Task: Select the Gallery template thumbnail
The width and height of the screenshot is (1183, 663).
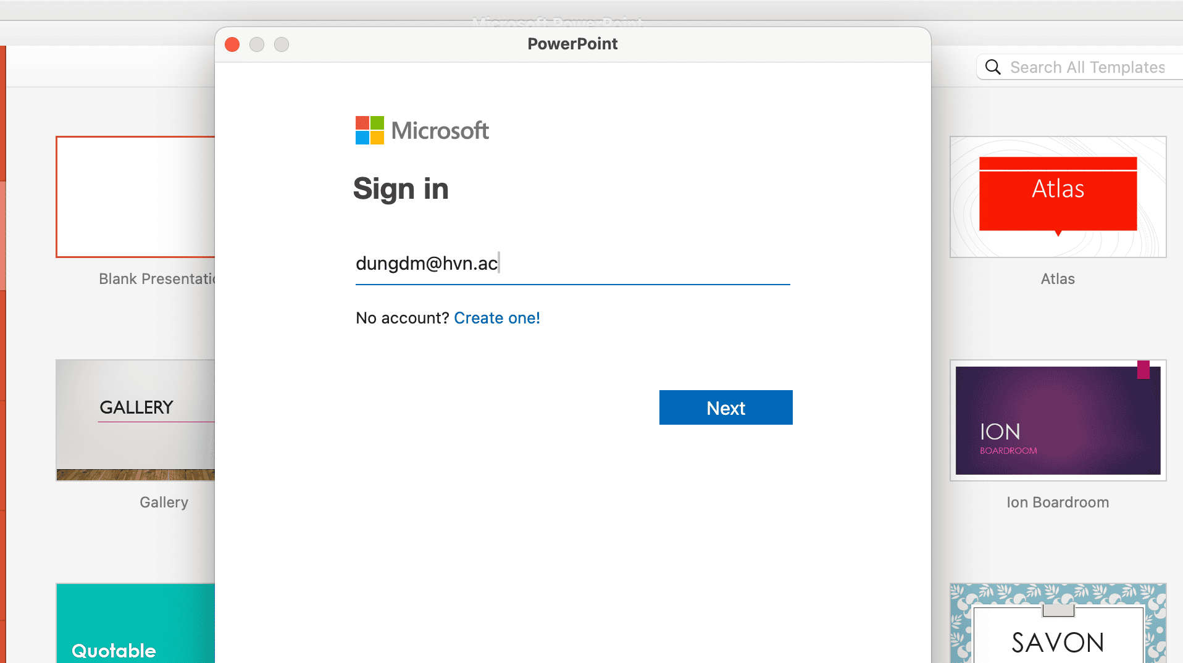Action: [136, 420]
